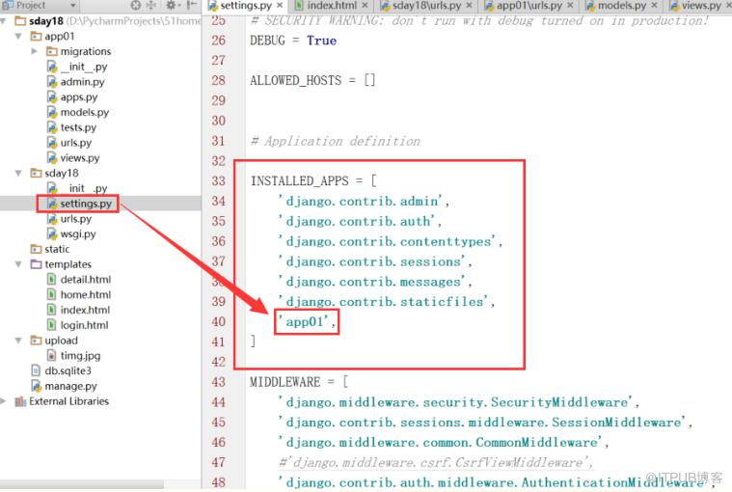
Task: Switch to the views.py editor tab
Action: click(x=700, y=6)
